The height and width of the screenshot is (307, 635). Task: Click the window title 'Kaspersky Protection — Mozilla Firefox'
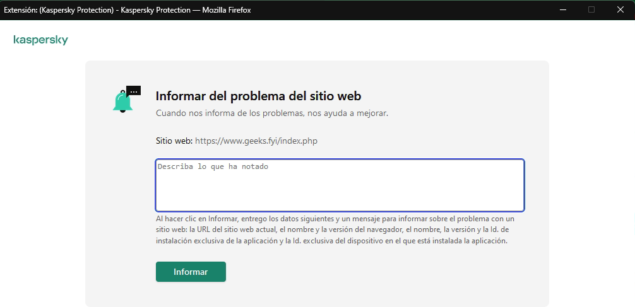point(186,10)
